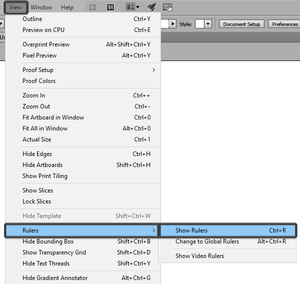300x284 pixels.
Task: Click the Document Setup button
Action: click(x=241, y=24)
